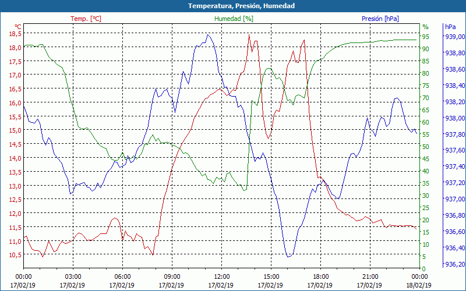Click the '14,0' temperature axis value
This screenshot has width=466, height=291.
pos(16,158)
